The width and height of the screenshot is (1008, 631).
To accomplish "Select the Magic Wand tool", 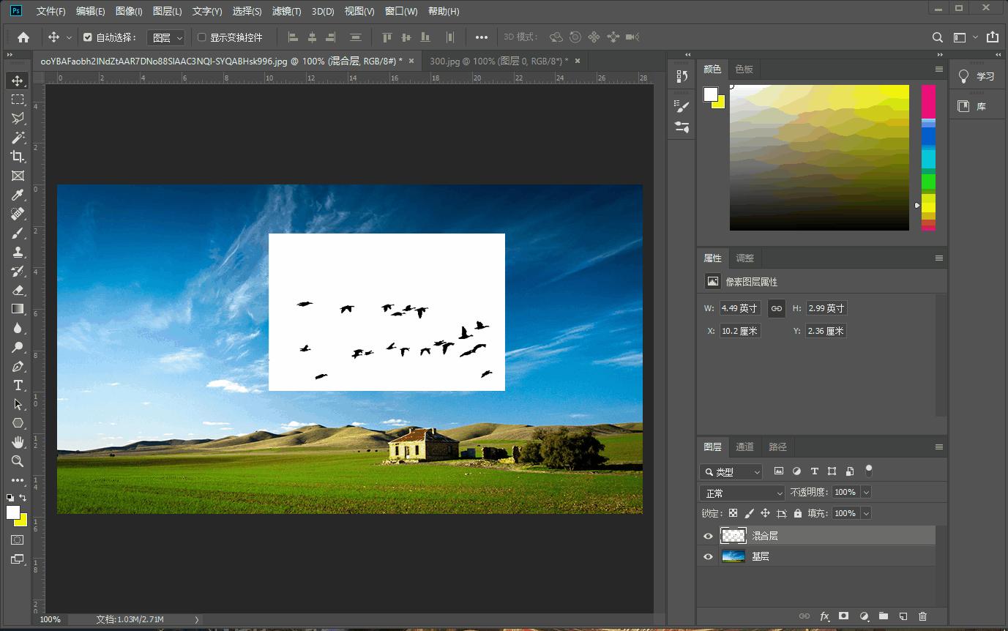I will click(18, 137).
